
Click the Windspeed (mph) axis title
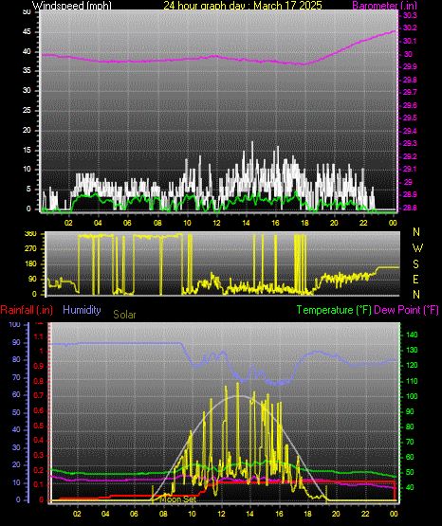71,6
